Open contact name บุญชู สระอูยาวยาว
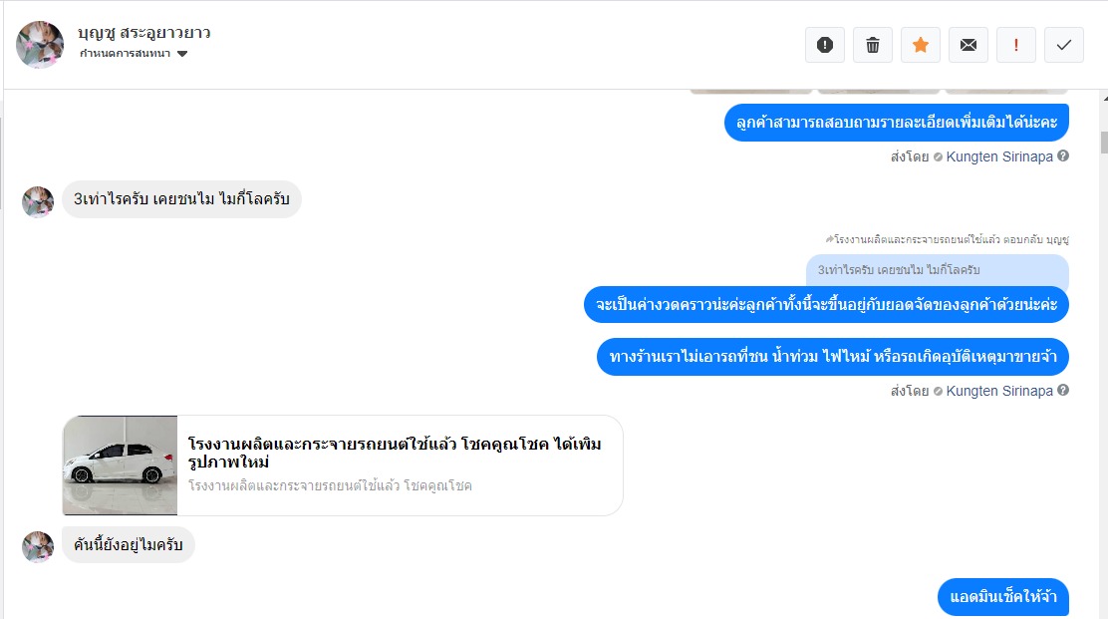 coord(144,32)
